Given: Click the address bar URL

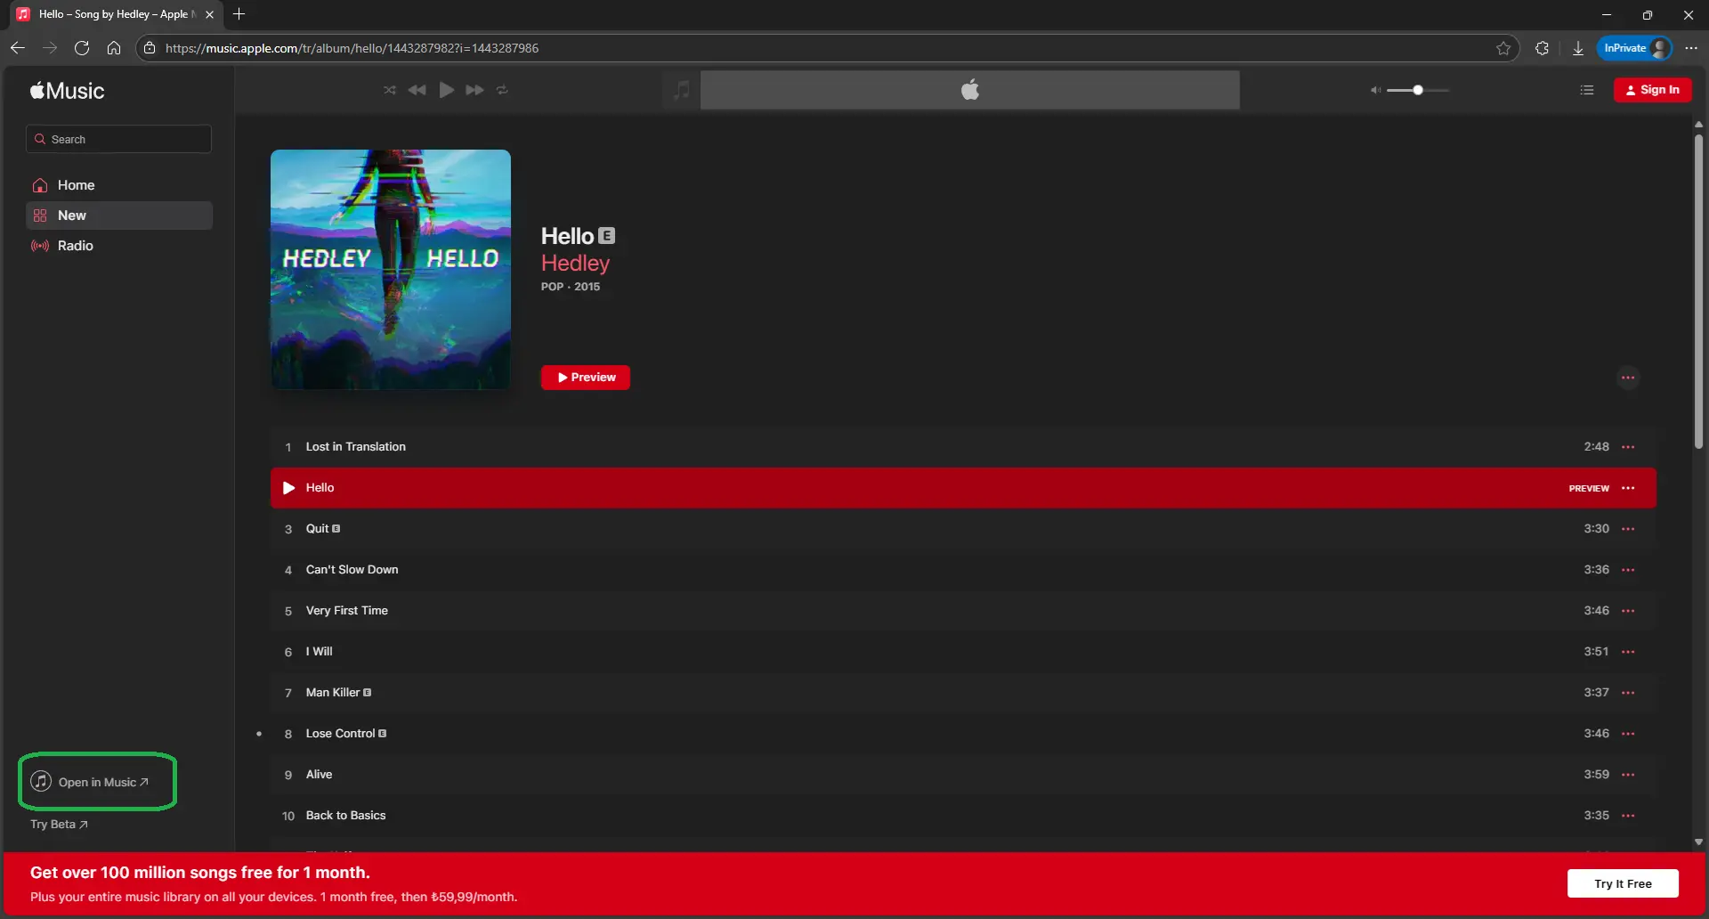Looking at the screenshot, I should coord(352,48).
